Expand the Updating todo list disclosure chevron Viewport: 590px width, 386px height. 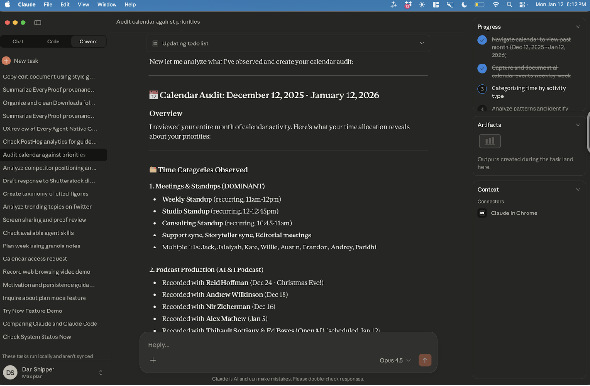point(422,43)
